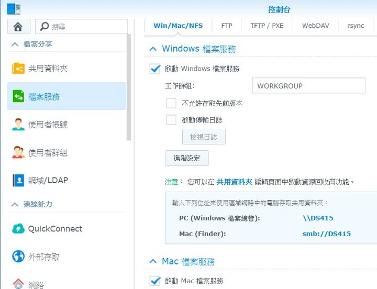The image size is (377, 289).
Task: Open 共用資料夾 shared folder icon
Action: click(x=18, y=69)
